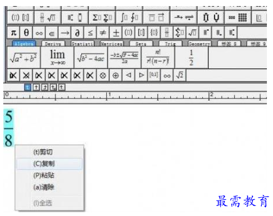Insert subscript template in symbol row
The image size is (273, 216).
click(x=218, y=32)
